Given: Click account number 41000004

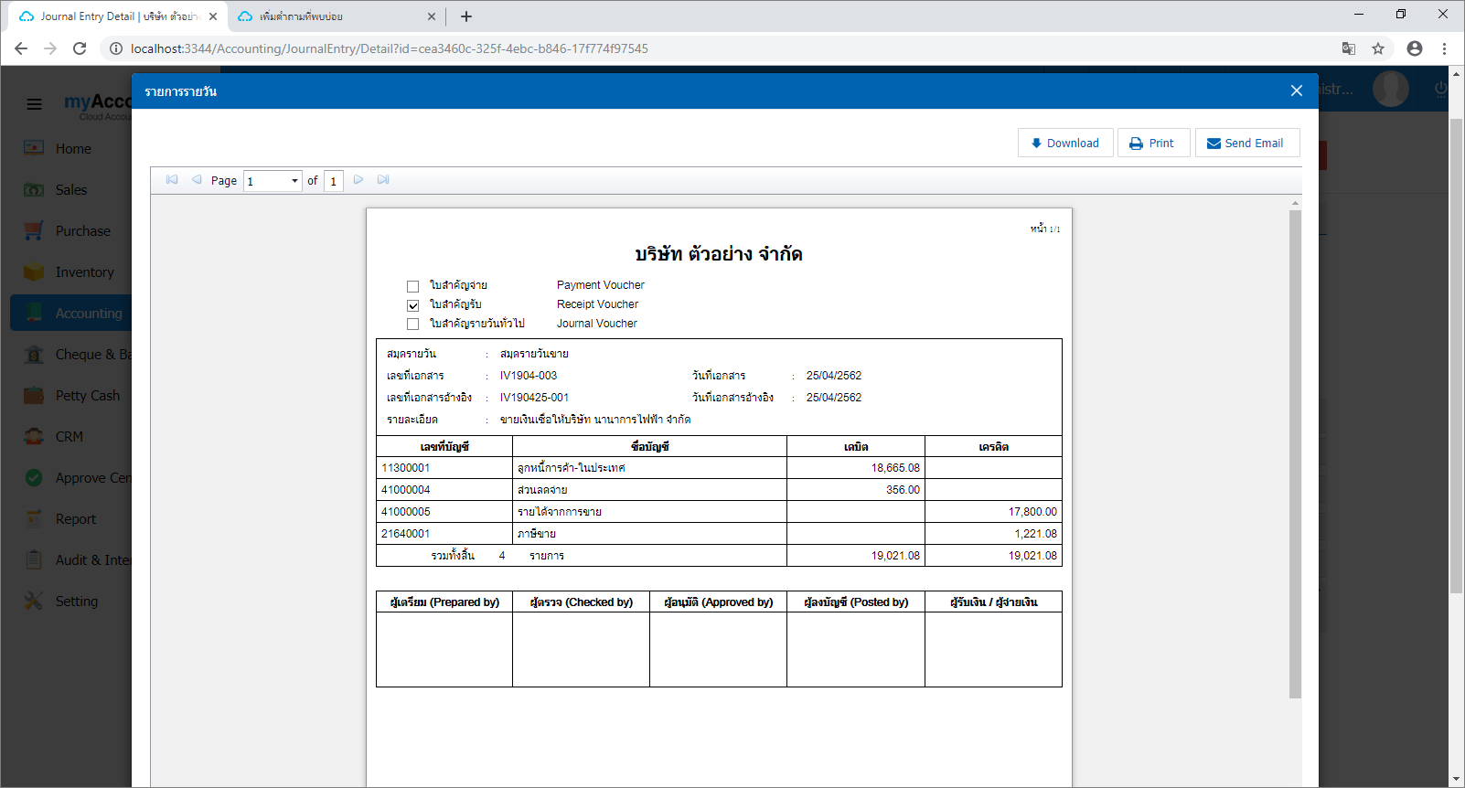Looking at the screenshot, I should [406, 490].
